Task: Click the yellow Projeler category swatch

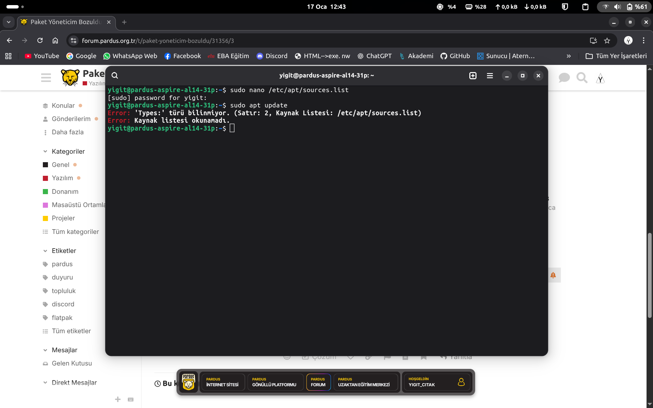Action: click(45, 218)
